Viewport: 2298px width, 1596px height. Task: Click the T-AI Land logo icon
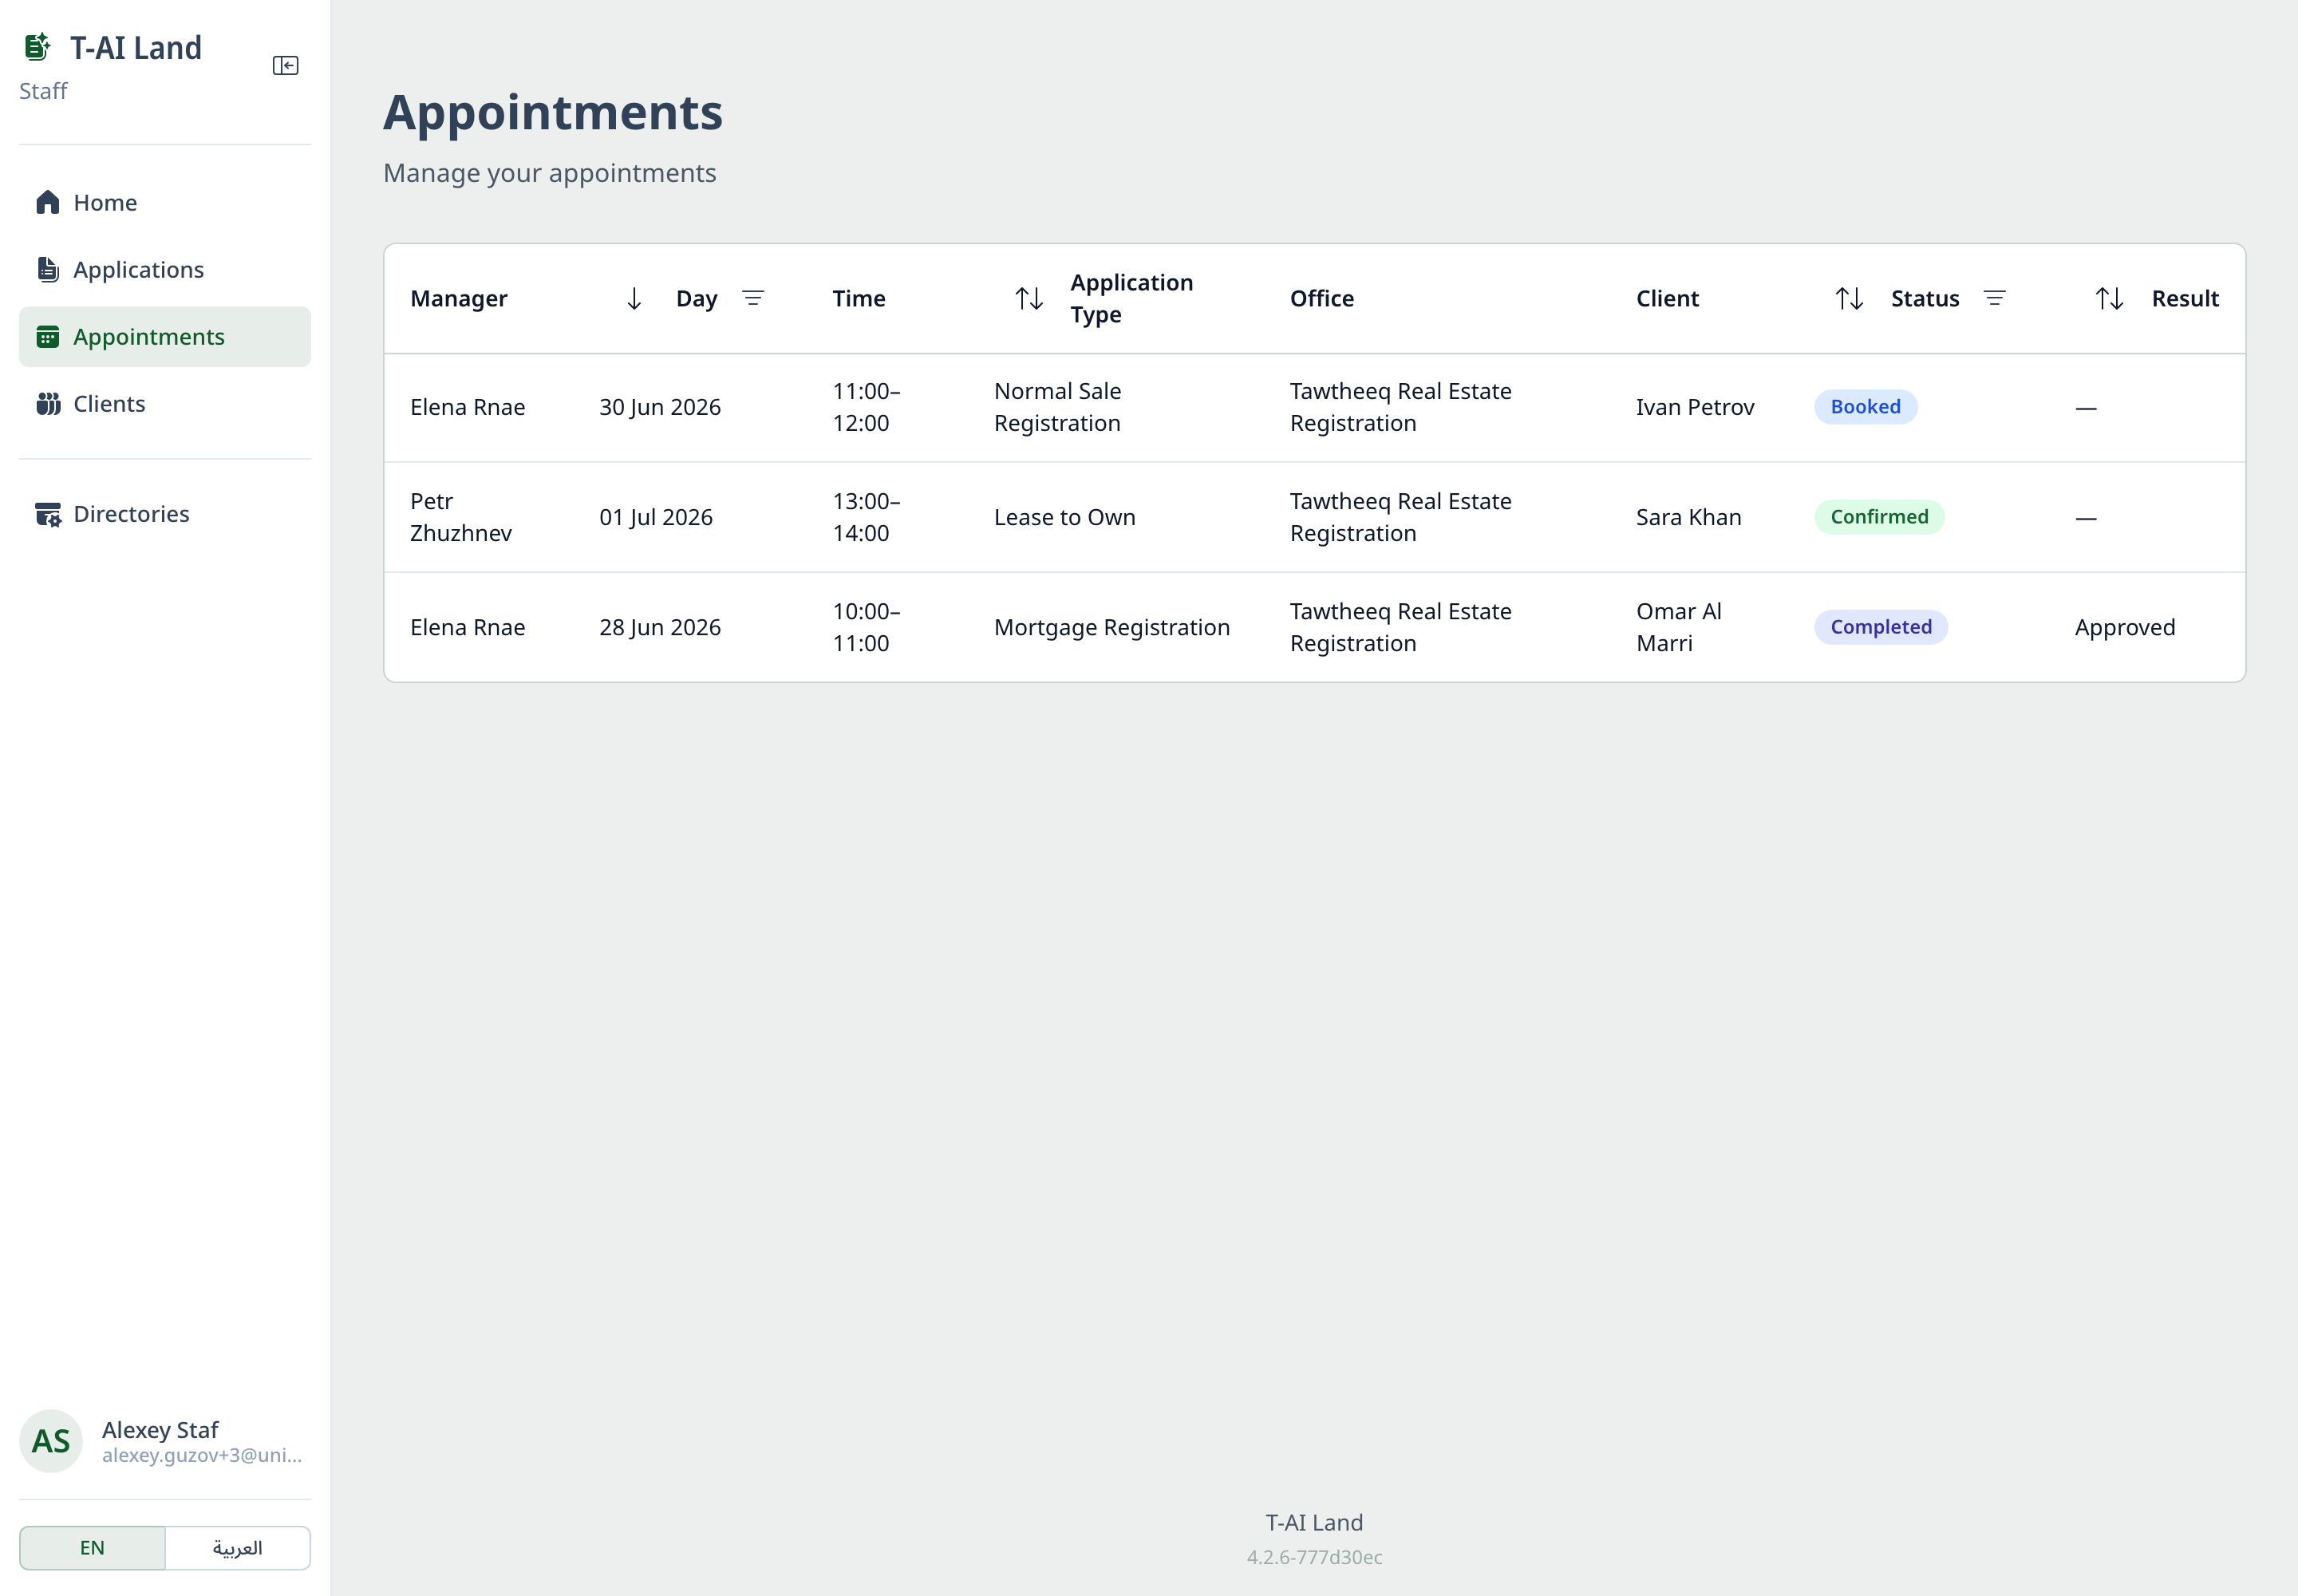[37, 47]
